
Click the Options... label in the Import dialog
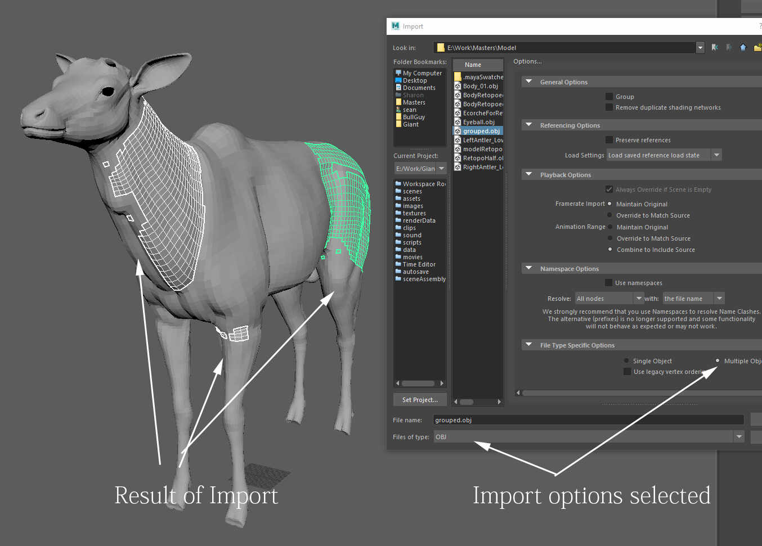coord(527,61)
